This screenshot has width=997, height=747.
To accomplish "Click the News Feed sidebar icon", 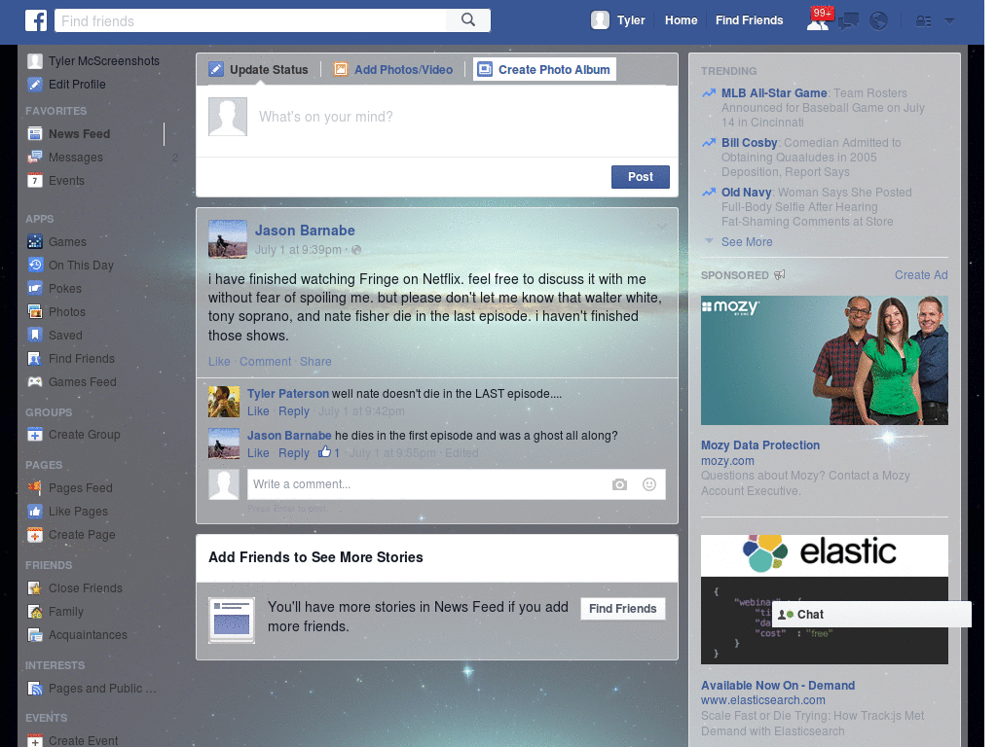I will tap(35, 134).
